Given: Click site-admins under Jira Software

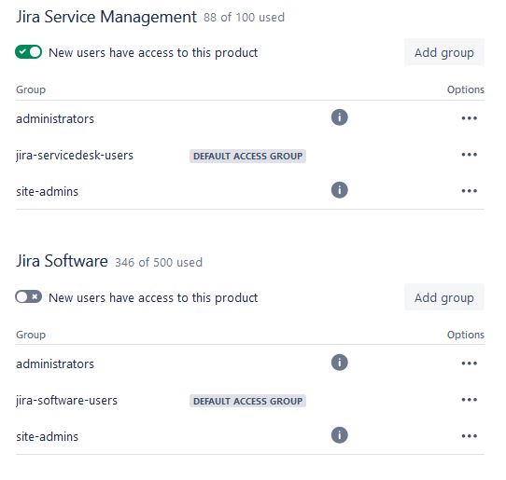Looking at the screenshot, I should (47, 437).
